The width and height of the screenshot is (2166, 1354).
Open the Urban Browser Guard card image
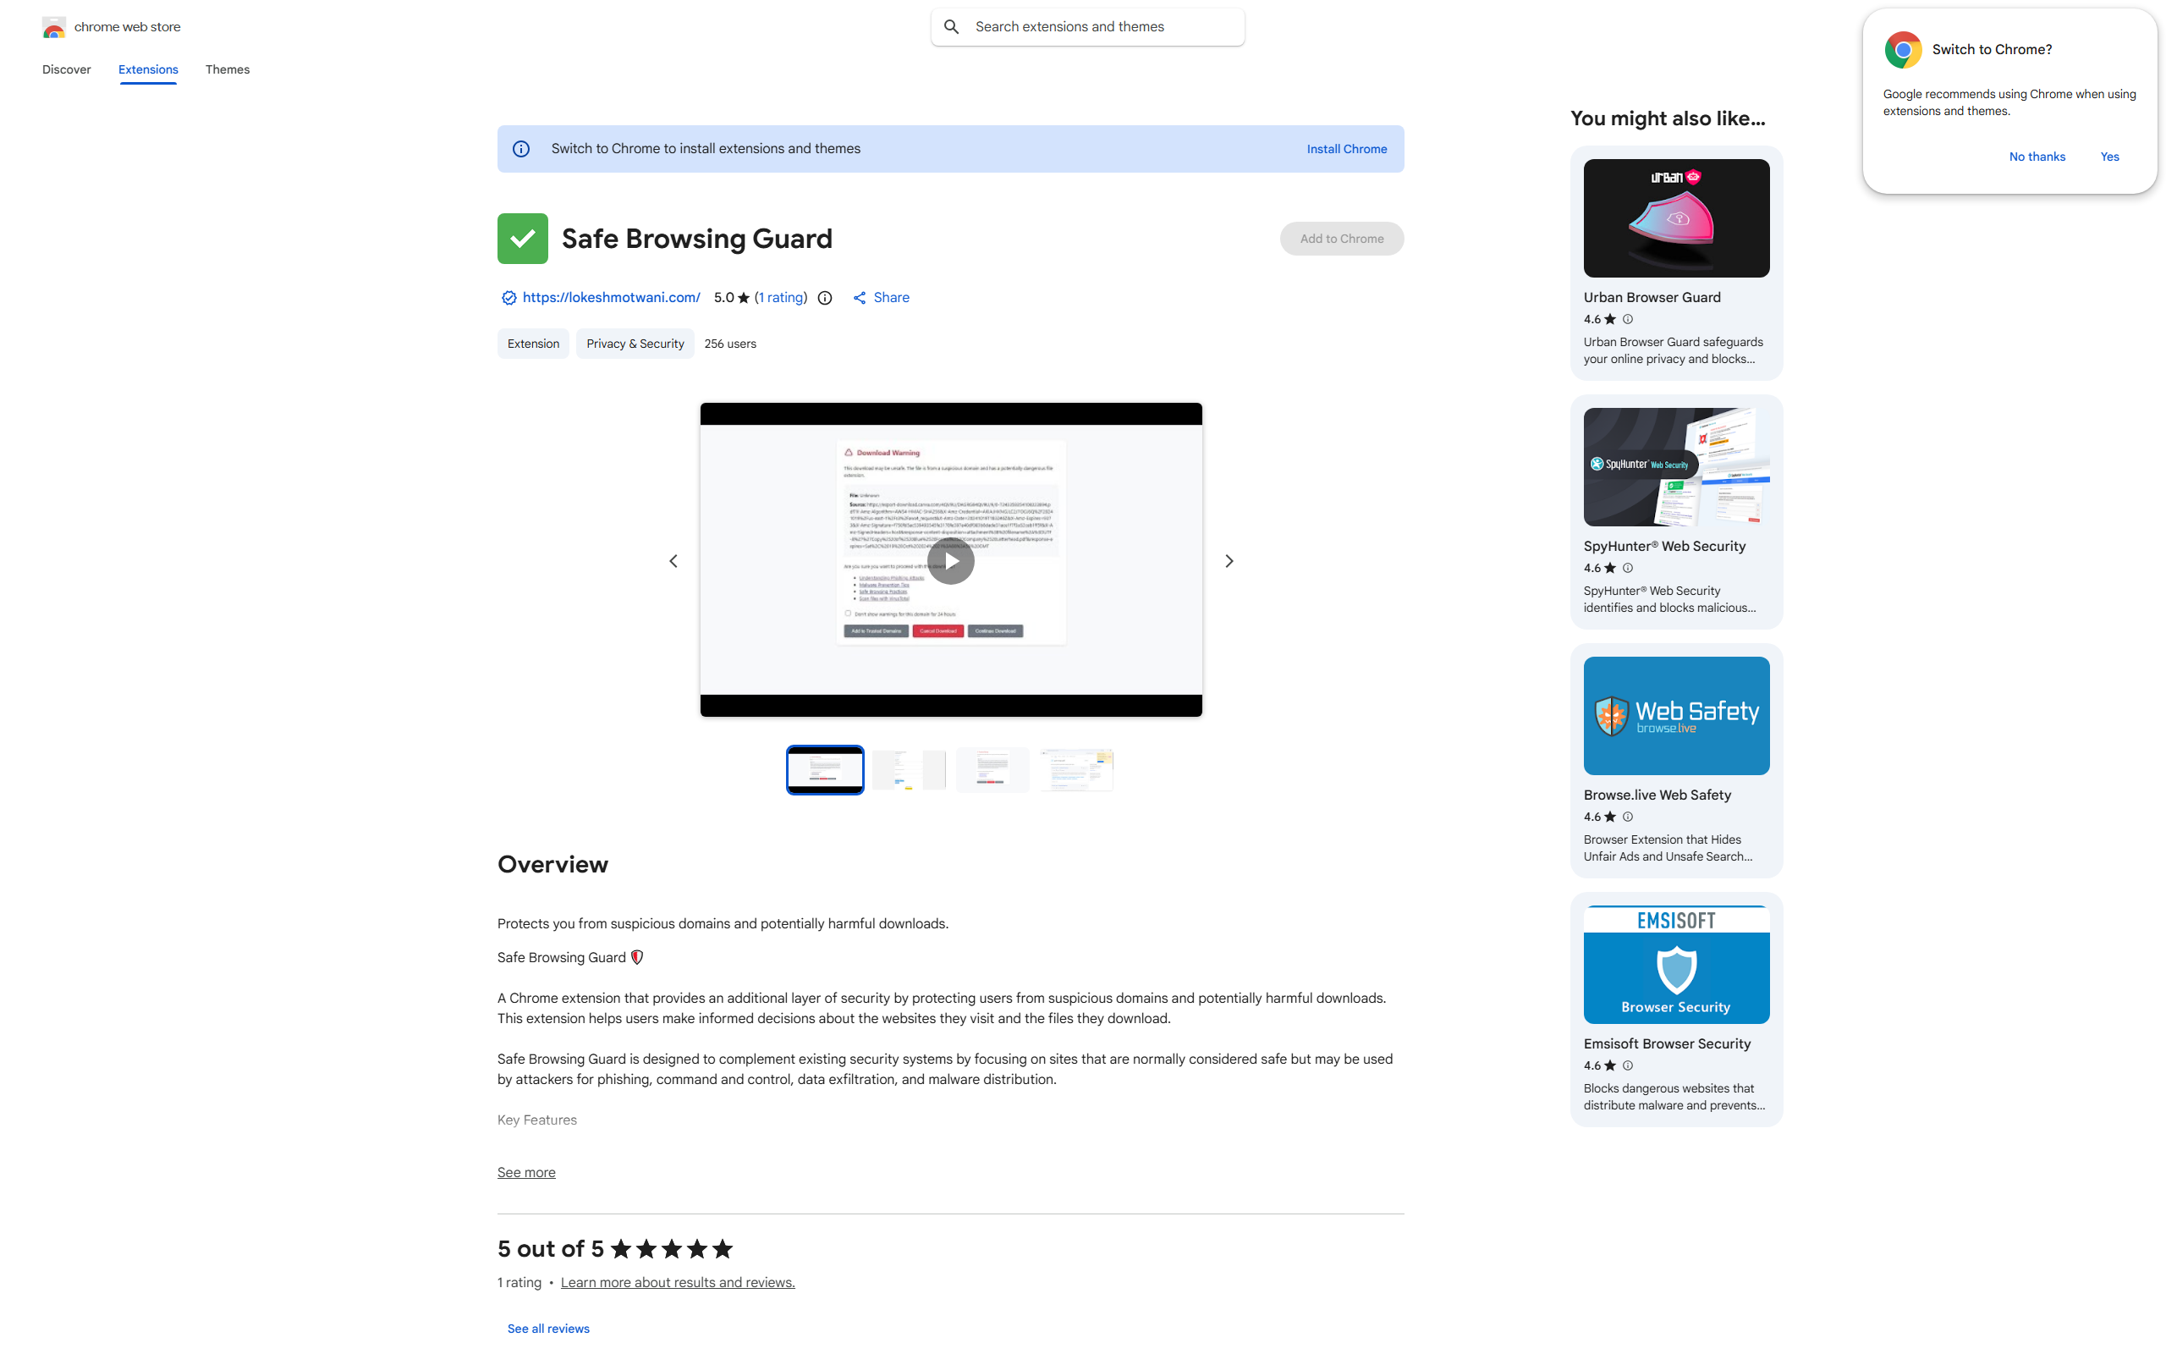coord(1675,218)
